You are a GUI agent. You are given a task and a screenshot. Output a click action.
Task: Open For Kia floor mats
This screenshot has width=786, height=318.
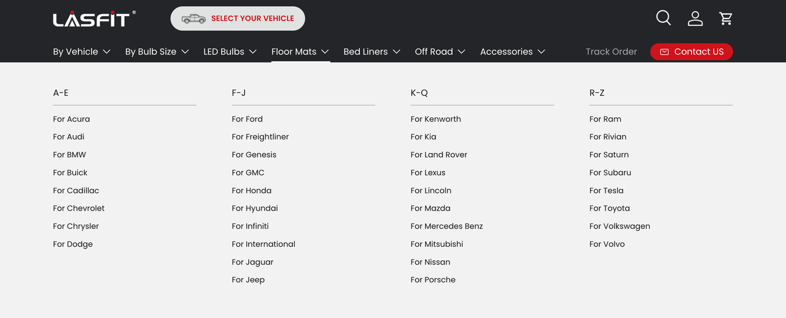(x=424, y=137)
